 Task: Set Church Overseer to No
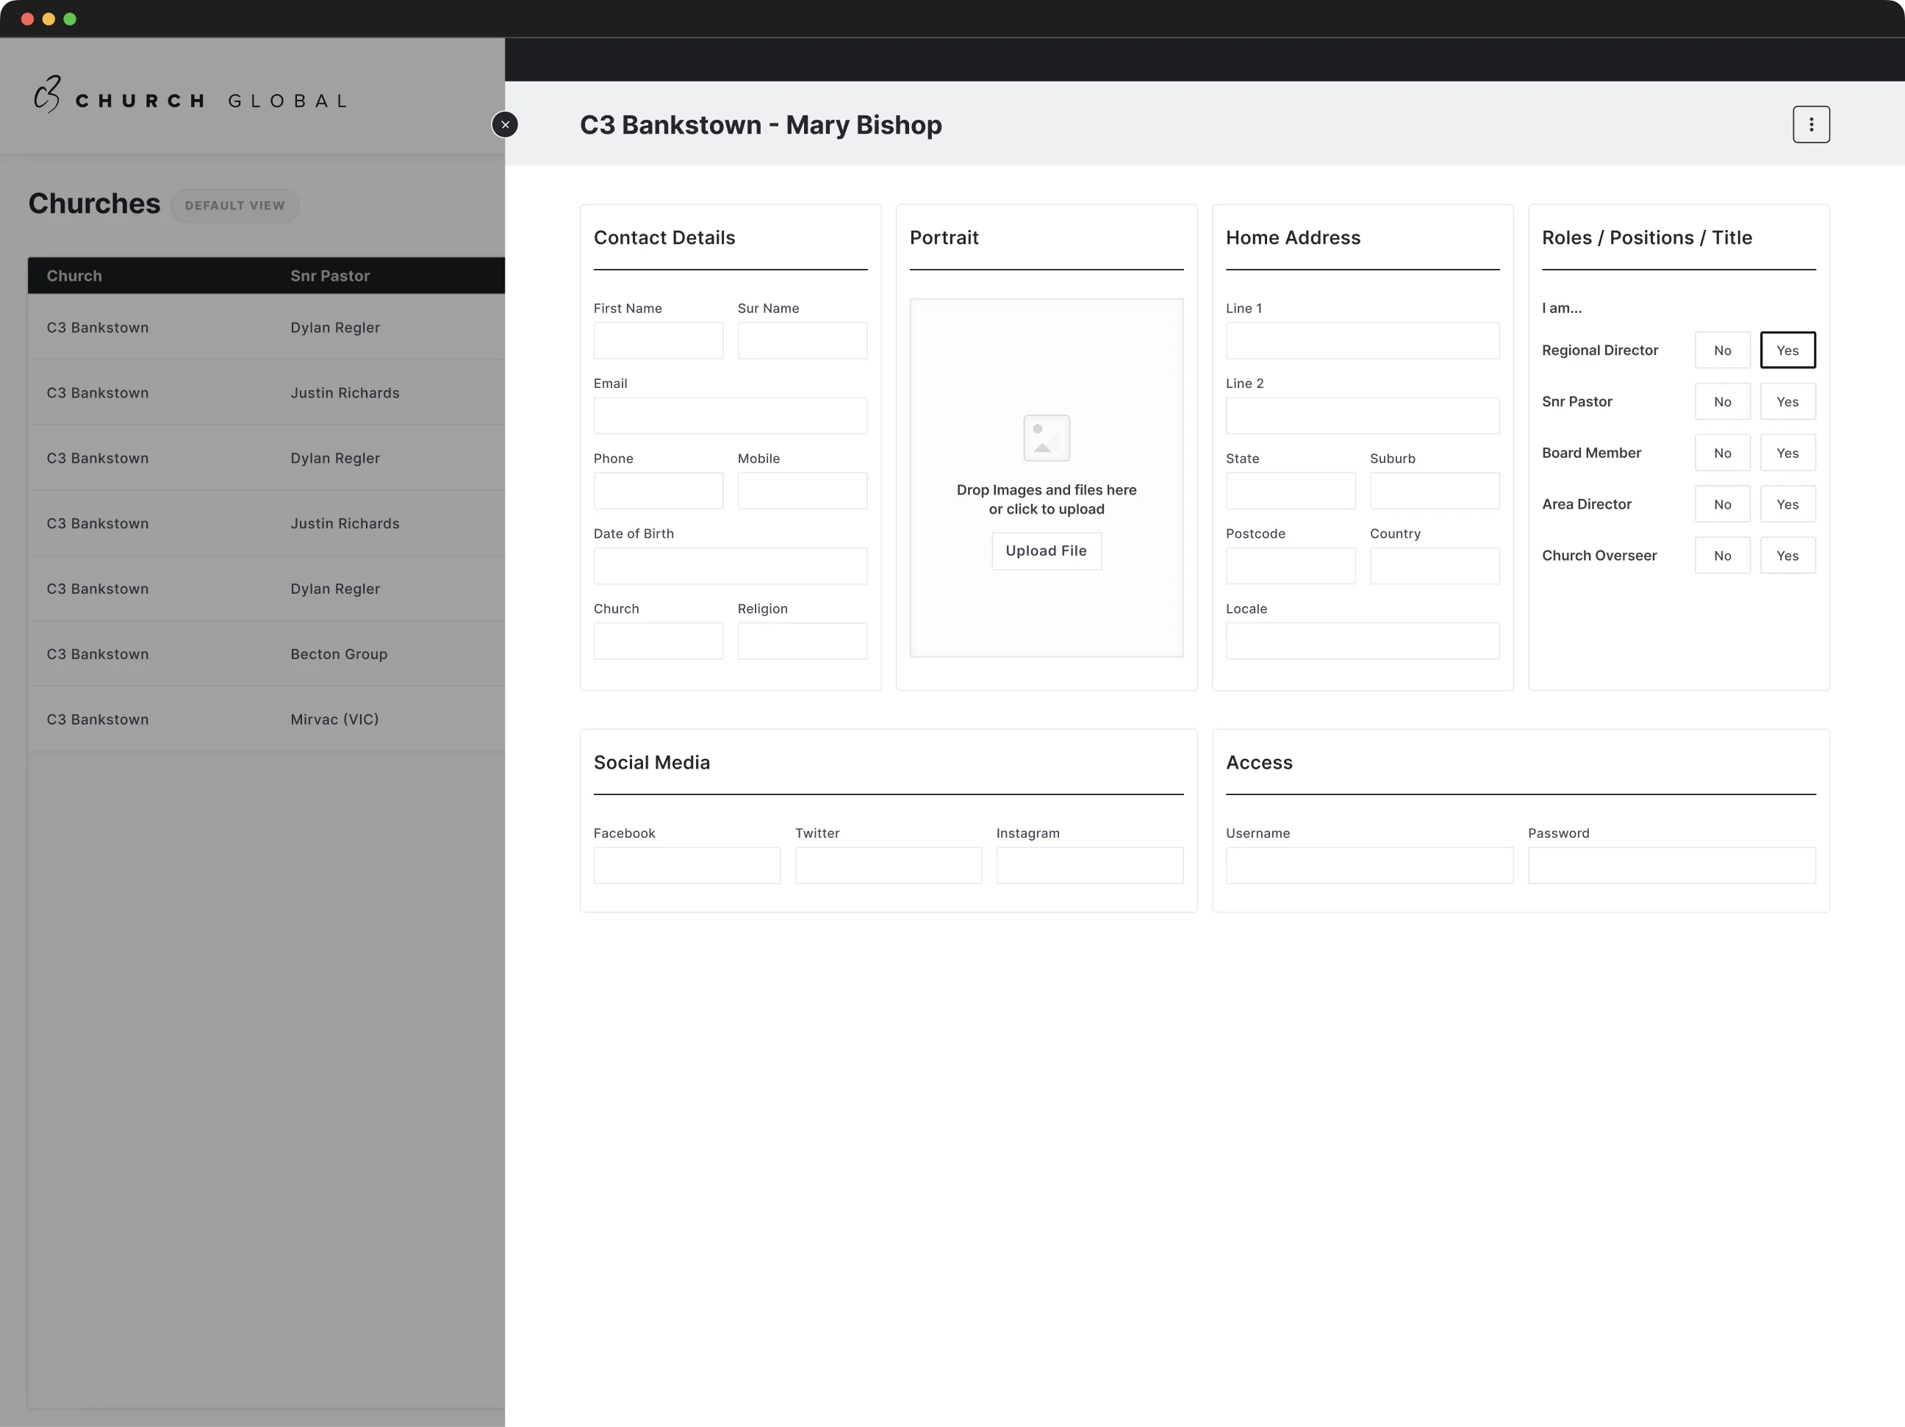(x=1721, y=556)
